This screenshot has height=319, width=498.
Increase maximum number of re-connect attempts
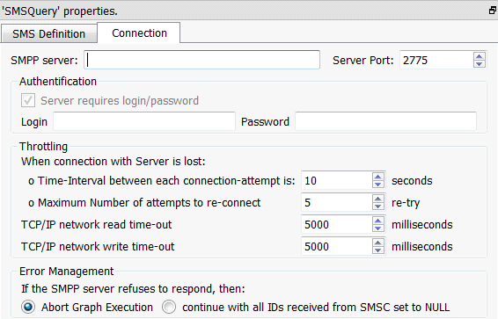tap(378, 199)
